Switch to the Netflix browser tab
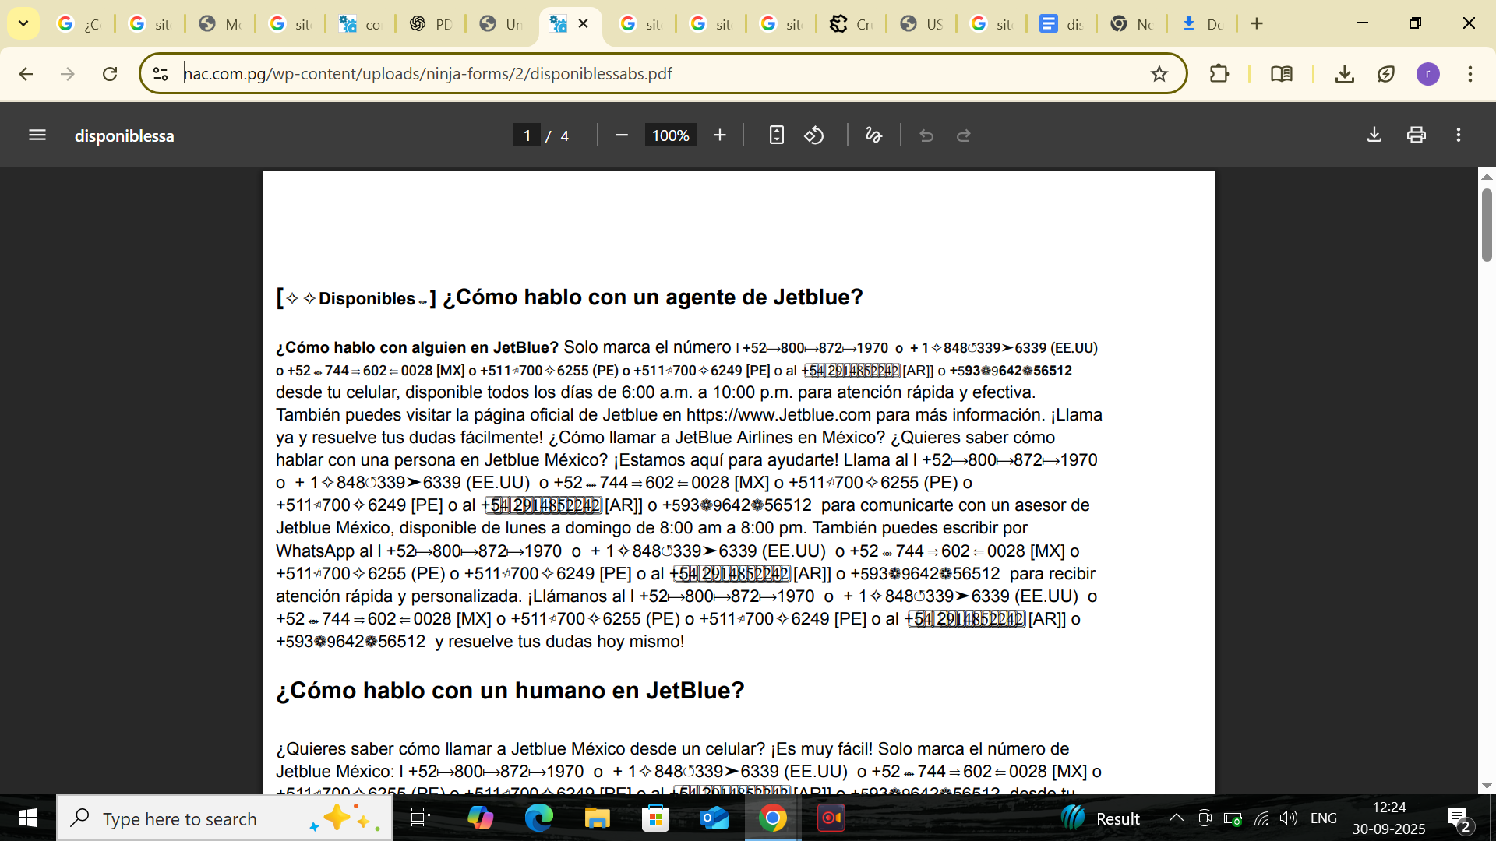1496x841 pixels. (x=1131, y=24)
